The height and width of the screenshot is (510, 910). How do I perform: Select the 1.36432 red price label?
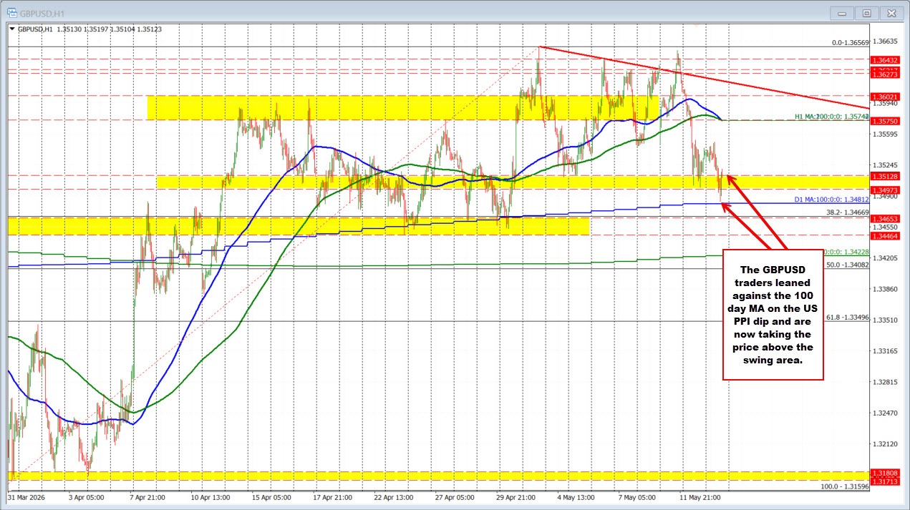pos(886,59)
